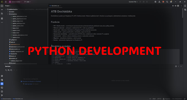This screenshot has height=100, width=187.
Task: Open the Python Packages tool window
Action: click(2, 80)
